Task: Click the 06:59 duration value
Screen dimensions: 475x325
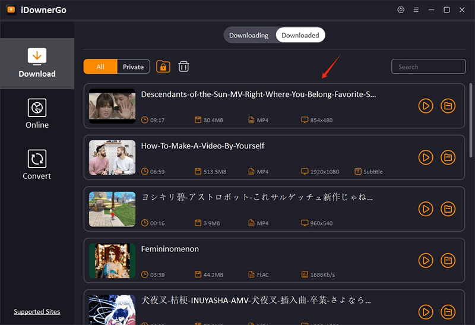Action: [157, 172]
